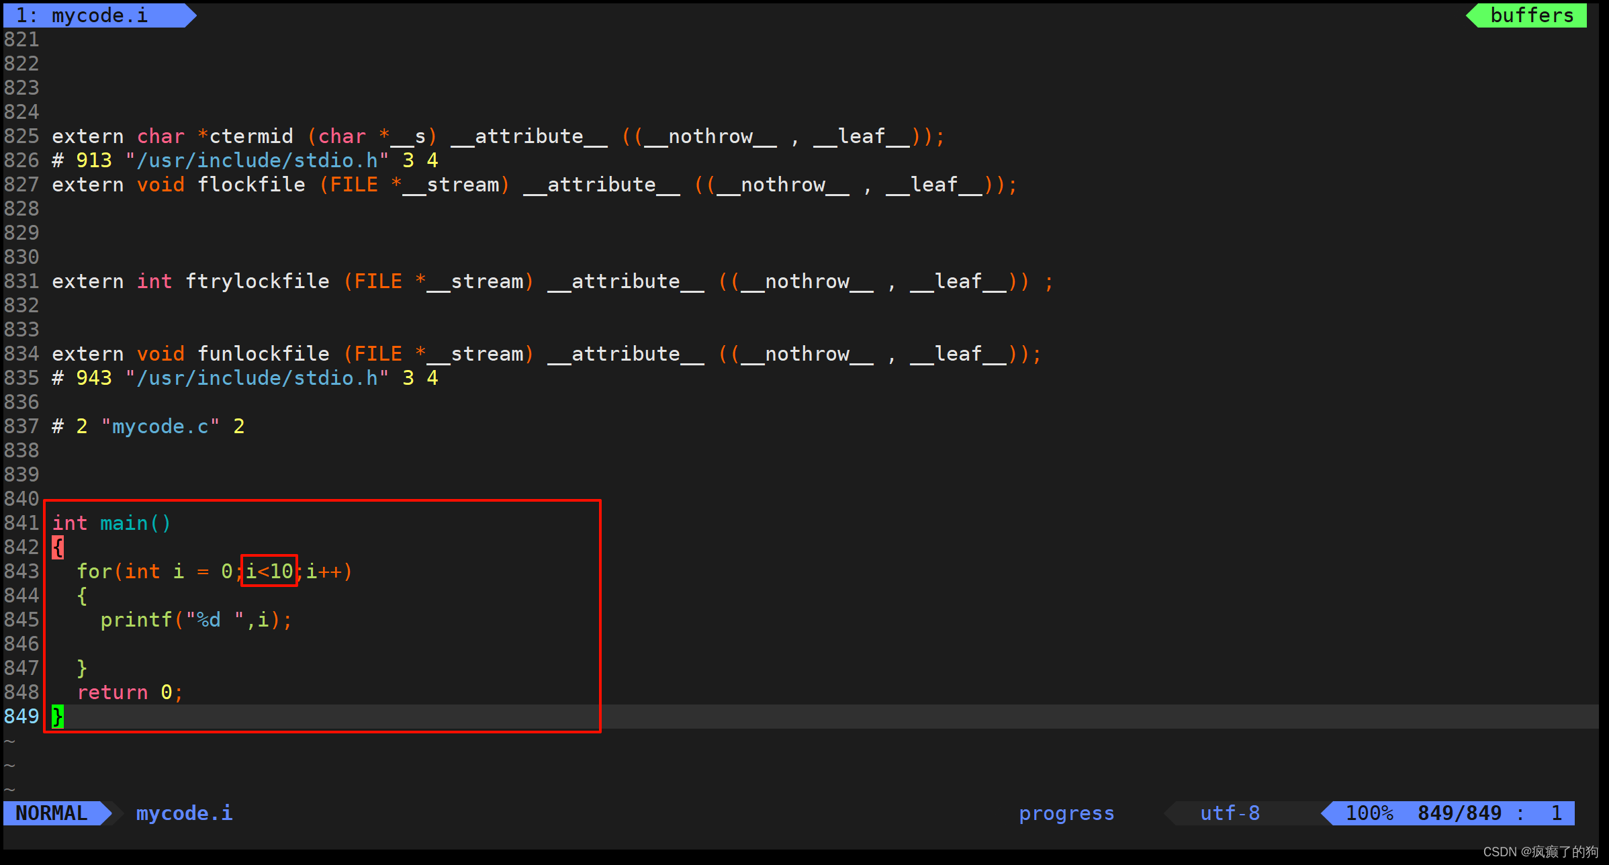The image size is (1609, 865).
Task: Click '__nothrow__' on line 825
Action: pos(710,136)
